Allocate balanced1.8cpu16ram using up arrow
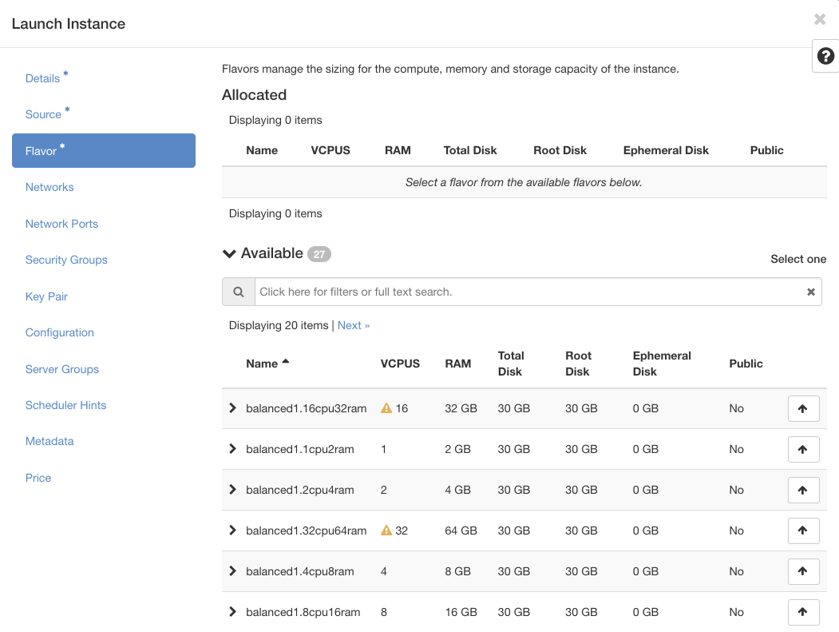Screen dimensions: 839x632 (803, 612)
